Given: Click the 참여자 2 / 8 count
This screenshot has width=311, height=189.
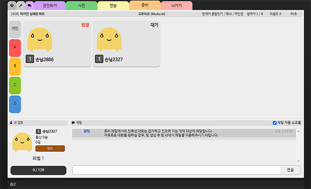Looking at the screenshot, I should click(x=255, y=14).
